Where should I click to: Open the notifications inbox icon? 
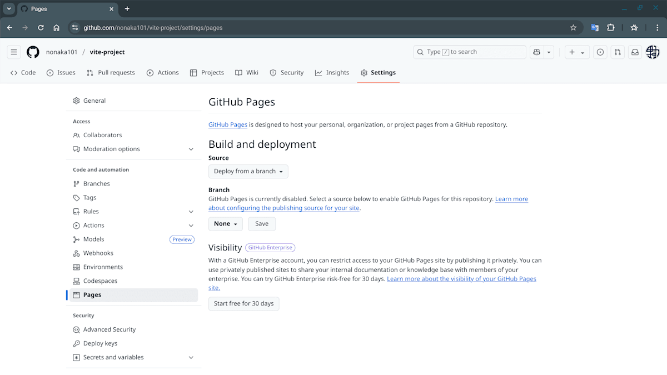635,52
